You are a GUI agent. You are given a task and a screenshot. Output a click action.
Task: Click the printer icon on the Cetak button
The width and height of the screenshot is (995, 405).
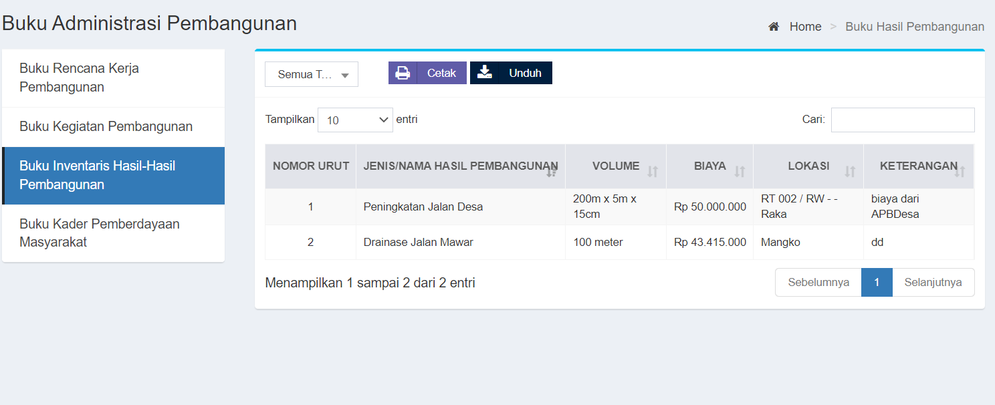tap(403, 74)
